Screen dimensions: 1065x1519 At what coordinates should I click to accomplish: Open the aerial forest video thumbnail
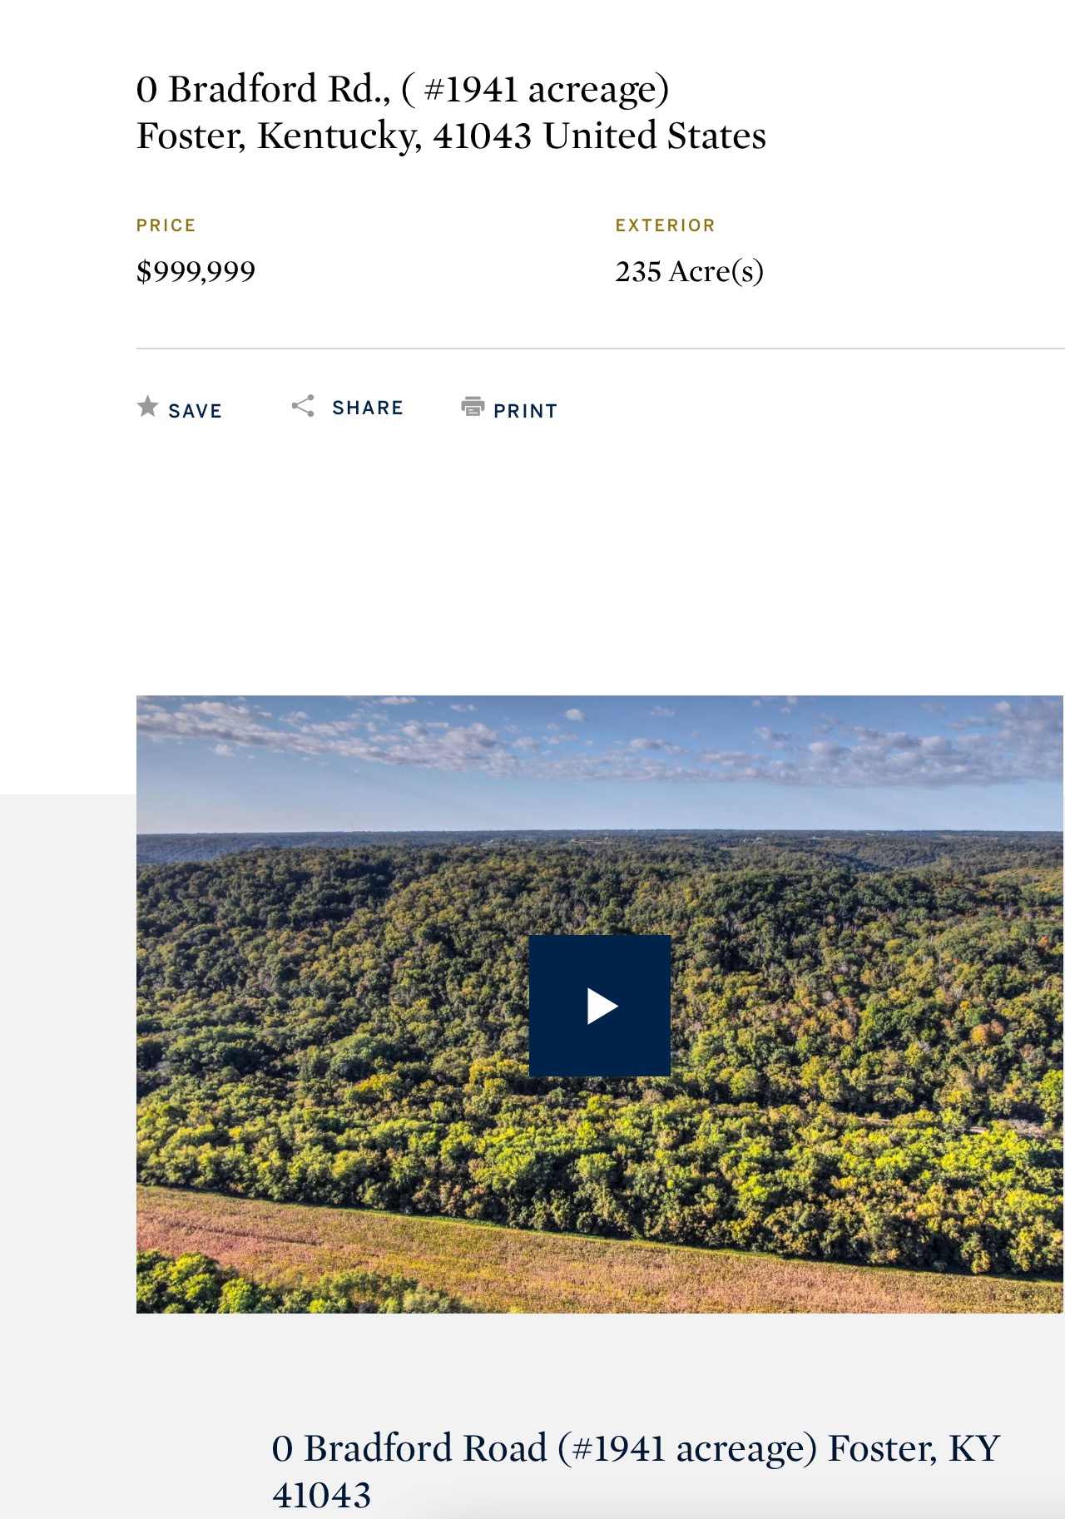point(600,1004)
